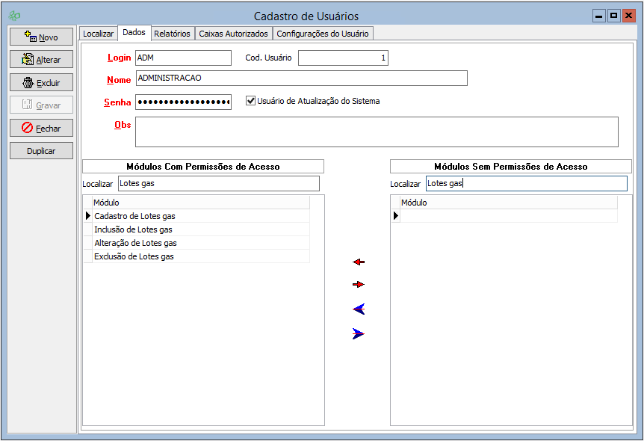Click the Excluir trash button
This screenshot has width=644, height=441.
[41, 83]
